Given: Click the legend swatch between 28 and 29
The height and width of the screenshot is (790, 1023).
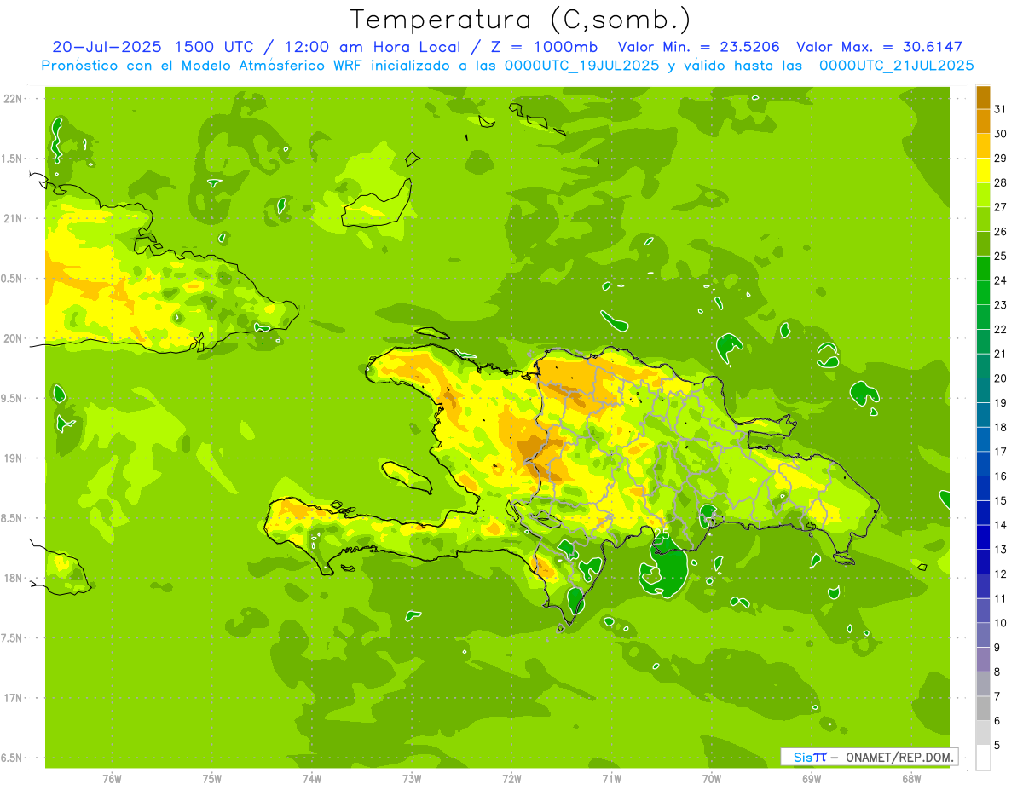Looking at the screenshot, I should pos(983,170).
